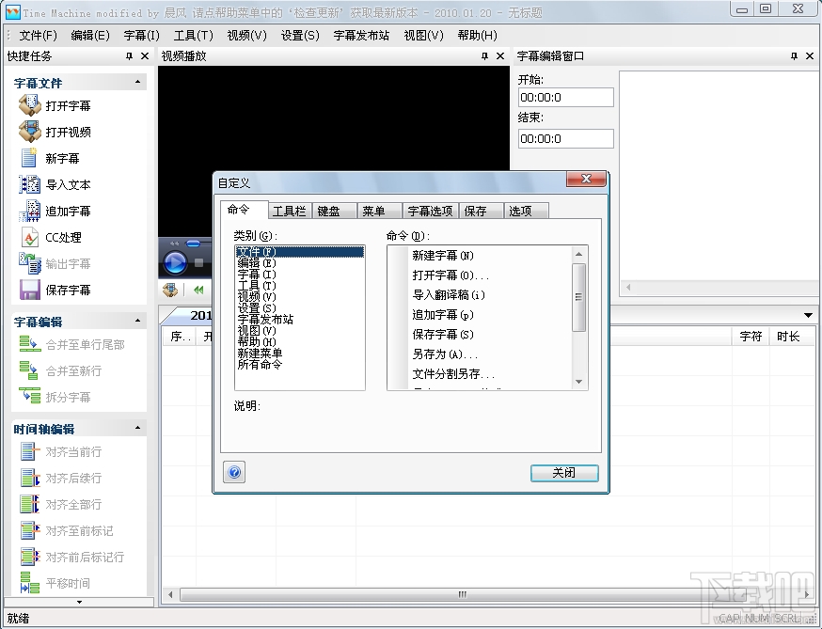Image resolution: width=822 pixels, height=629 pixels.
Task: Click the blue help icon in 自定义 dialog
Action: pyautogui.click(x=234, y=472)
